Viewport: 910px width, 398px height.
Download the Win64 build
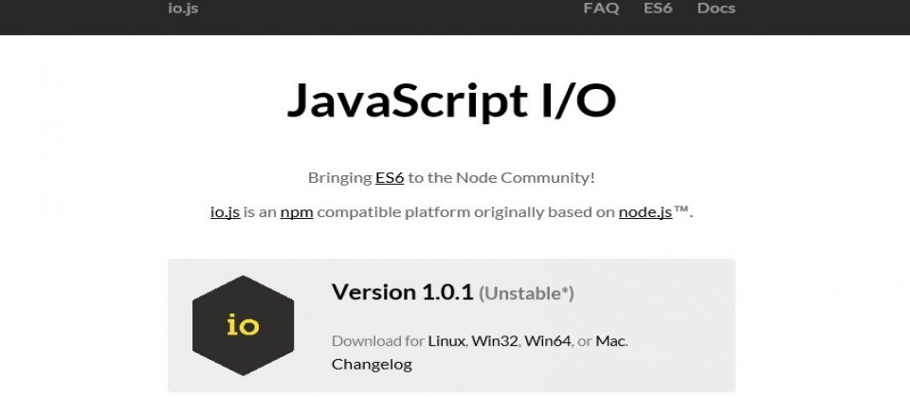click(548, 341)
